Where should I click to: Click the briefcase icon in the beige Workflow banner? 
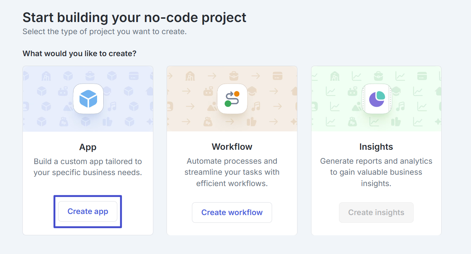pyautogui.click(x=233, y=76)
